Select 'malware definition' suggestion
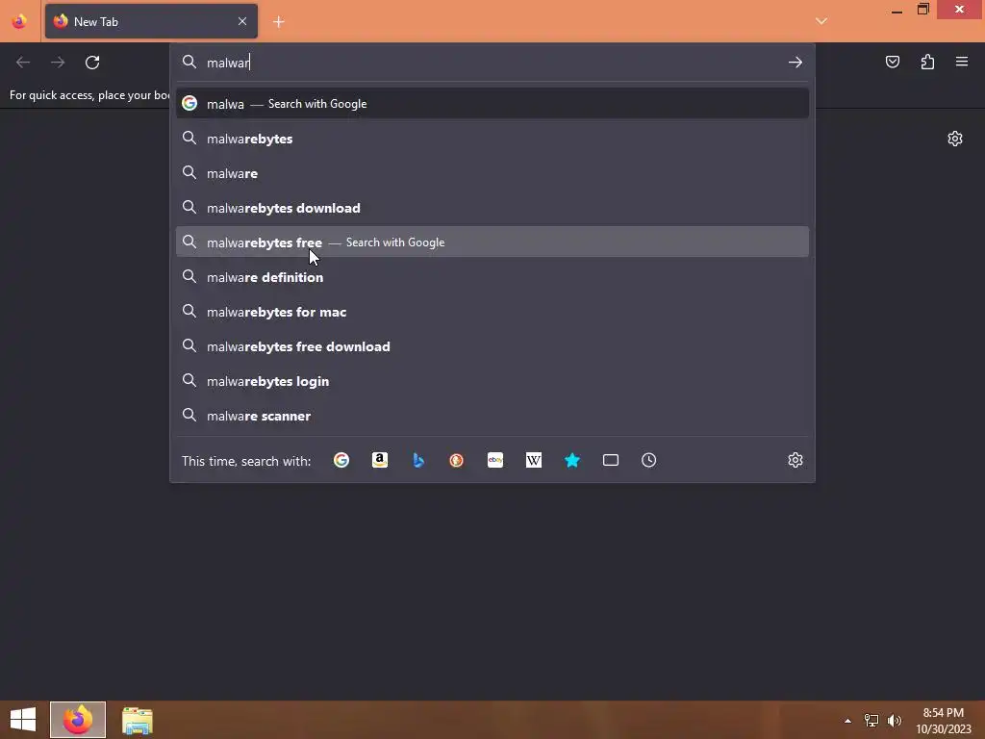 tap(492, 276)
